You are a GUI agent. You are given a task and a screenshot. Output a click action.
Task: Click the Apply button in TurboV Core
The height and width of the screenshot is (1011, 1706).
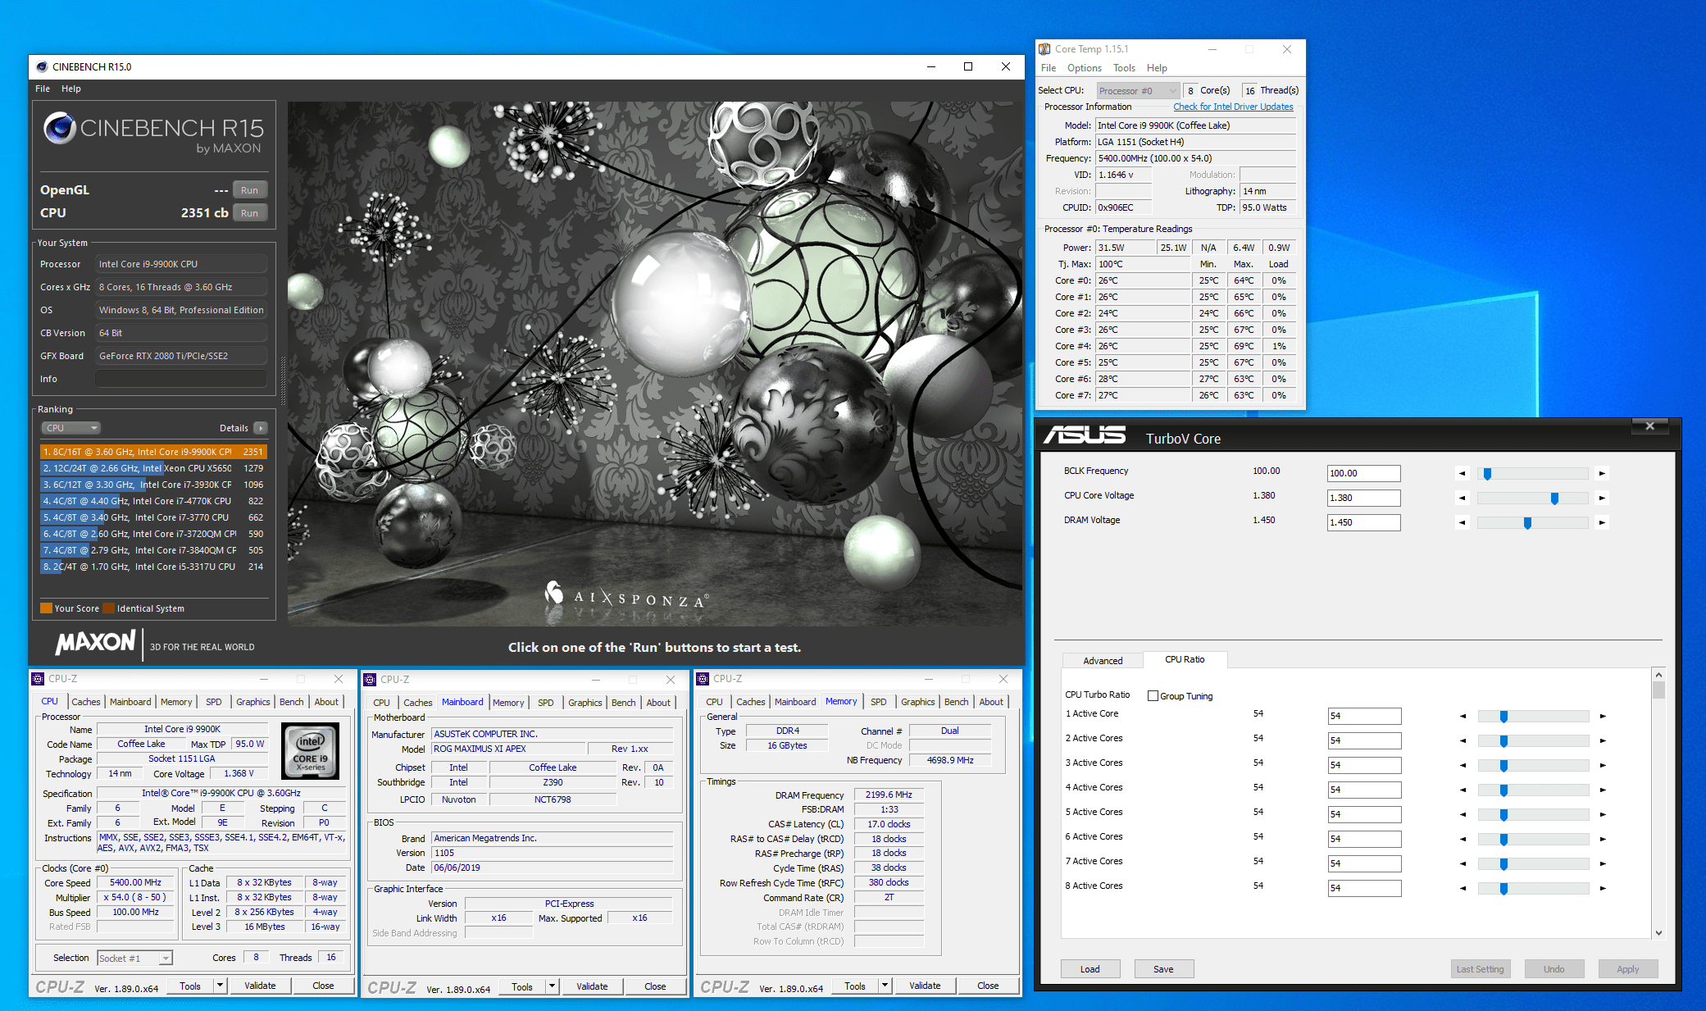click(x=1628, y=969)
